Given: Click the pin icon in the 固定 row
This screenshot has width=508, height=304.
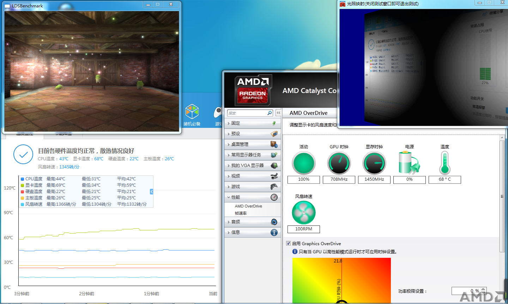Looking at the screenshot, I should [x=274, y=123].
